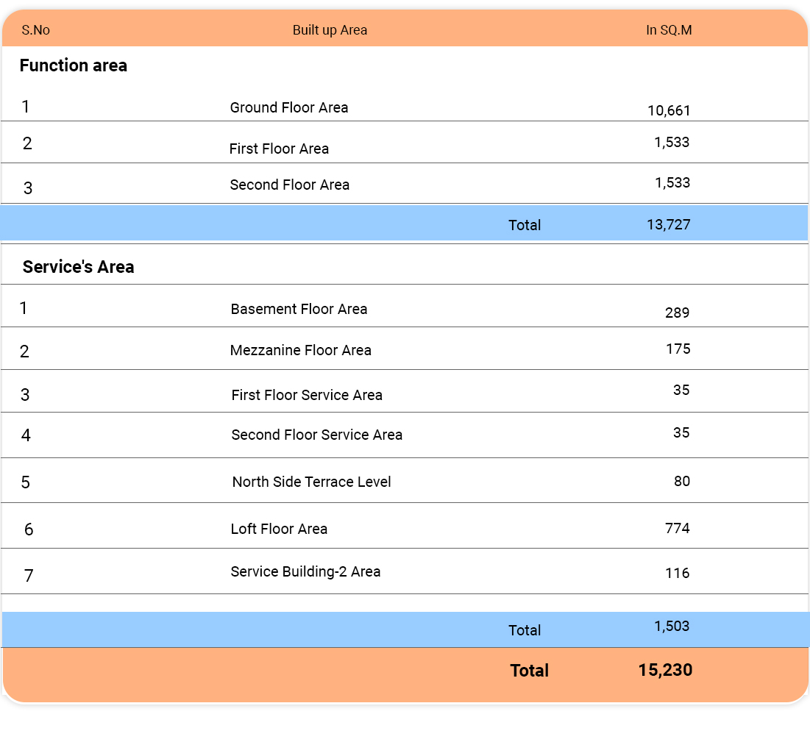Click the Ground Floor Area label

(289, 107)
